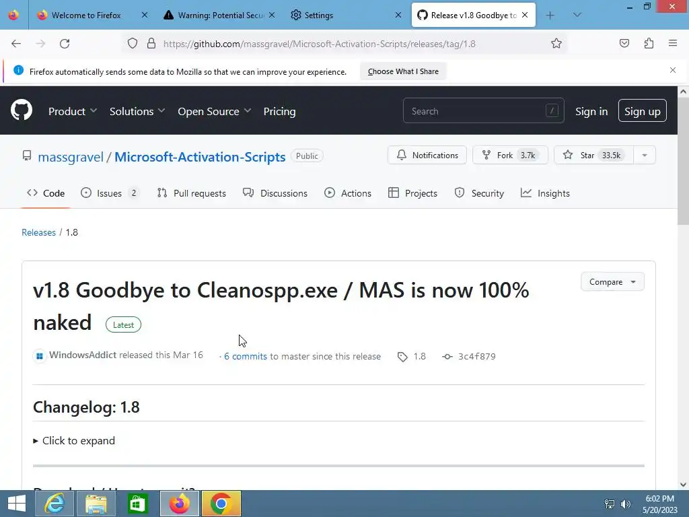The width and height of the screenshot is (689, 517).
Task: Open commit 3c4f879
Action: (x=469, y=357)
